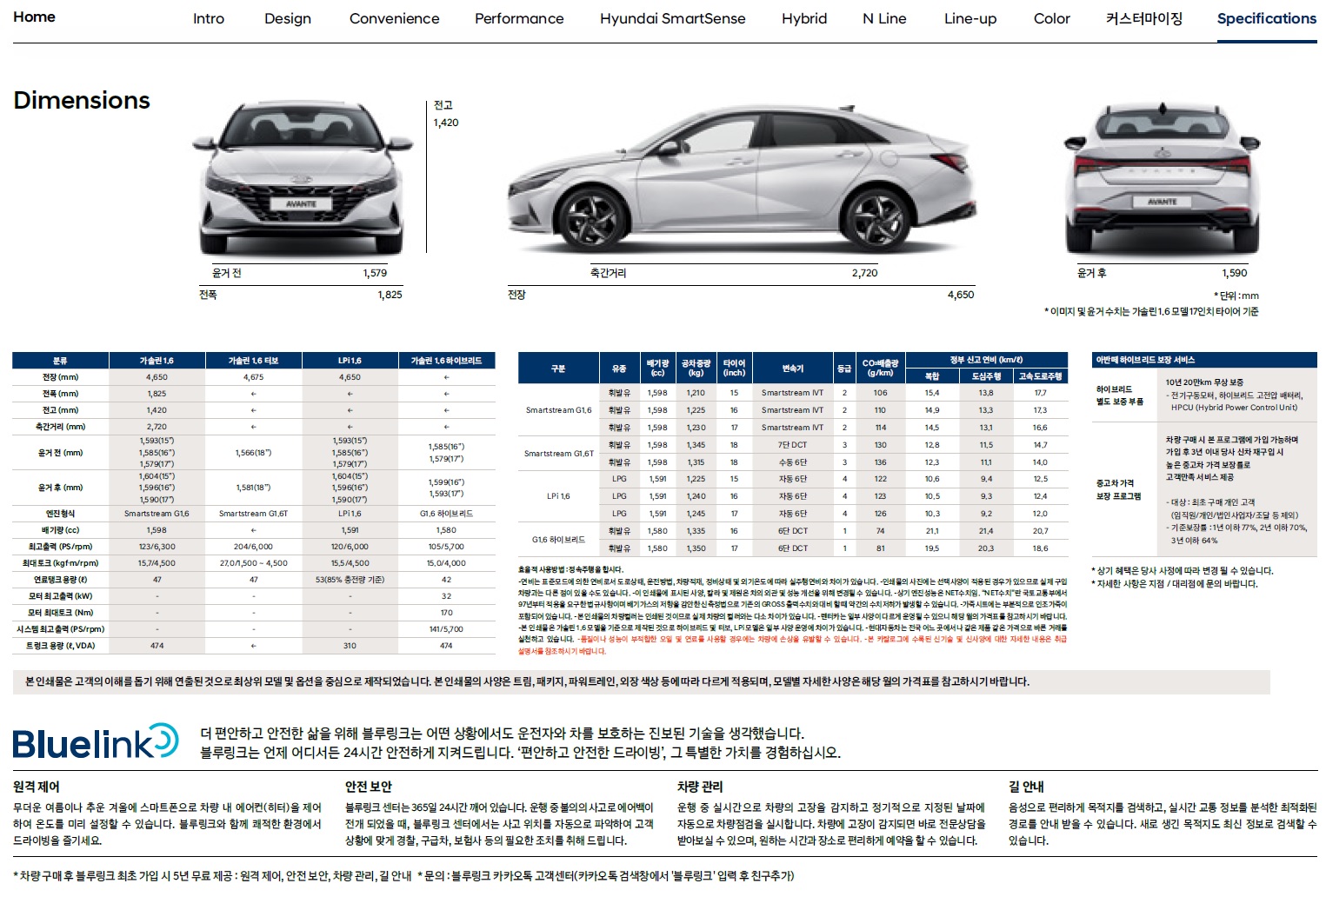Select the 커스터마이징 menu item
The image size is (1326, 910).
point(1143,18)
